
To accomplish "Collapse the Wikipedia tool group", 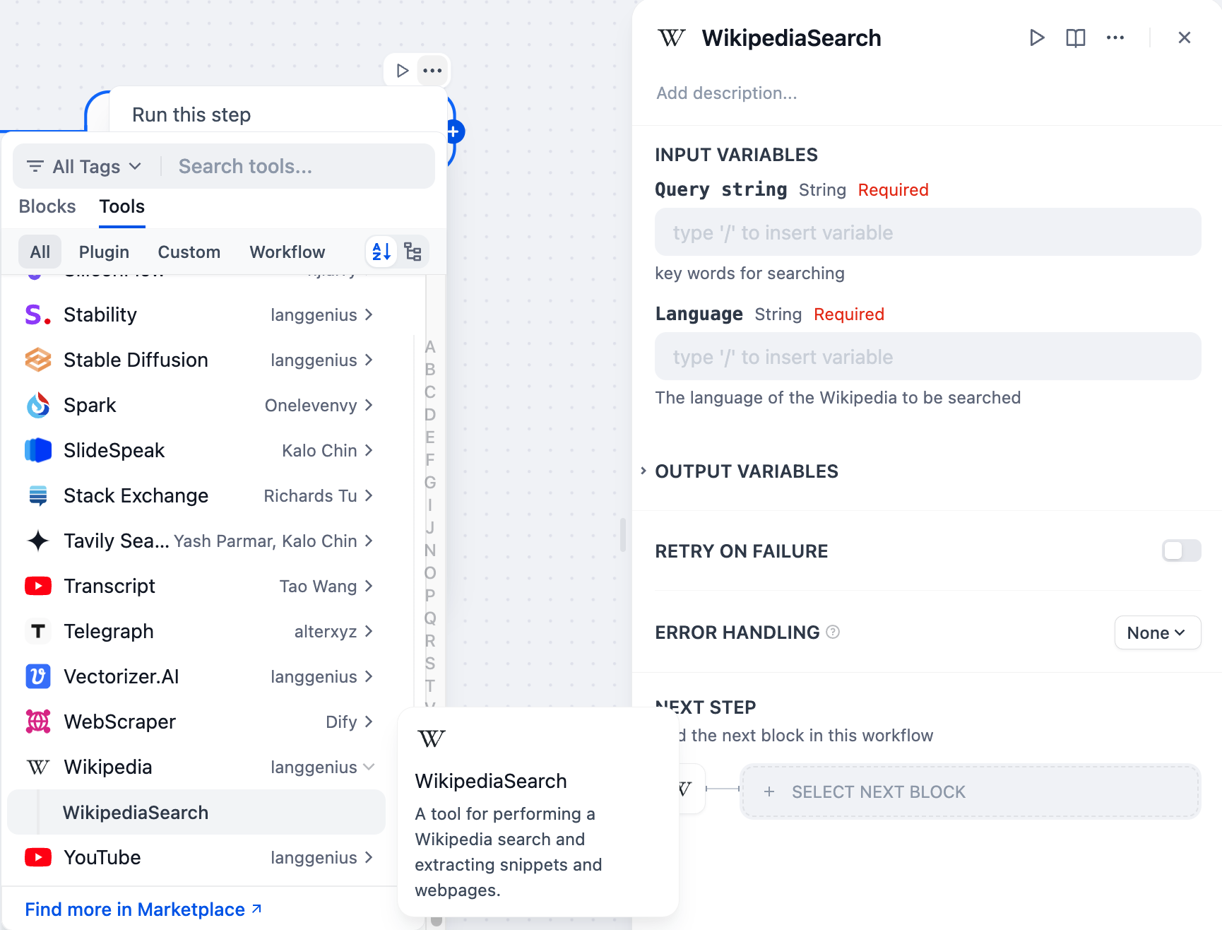I will tap(368, 767).
